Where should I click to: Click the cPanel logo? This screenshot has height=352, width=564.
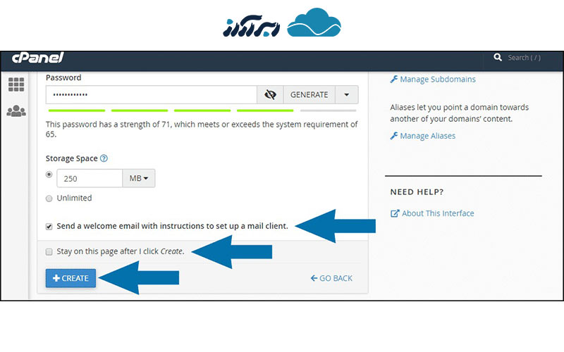tap(38, 57)
